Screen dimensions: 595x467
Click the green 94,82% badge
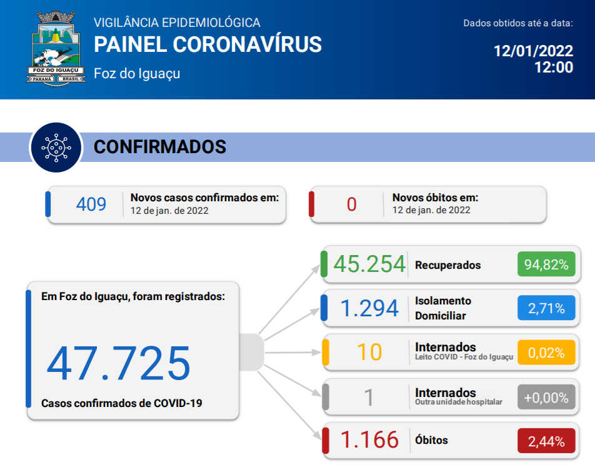tap(546, 264)
